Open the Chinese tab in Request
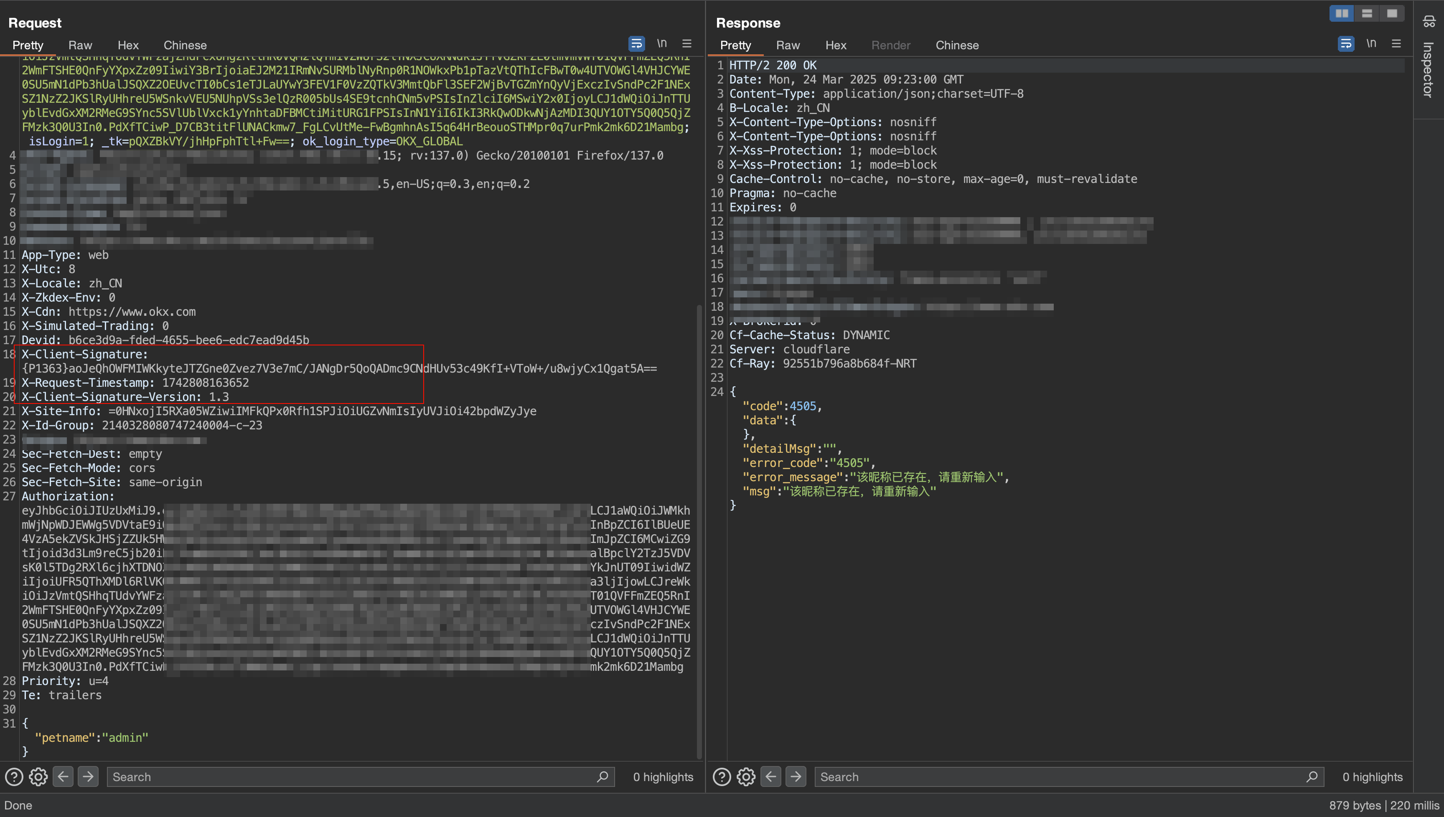The width and height of the screenshot is (1444, 817). (x=185, y=45)
